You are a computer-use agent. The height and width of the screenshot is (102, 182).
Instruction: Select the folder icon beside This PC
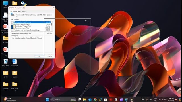click(x=15, y=3)
